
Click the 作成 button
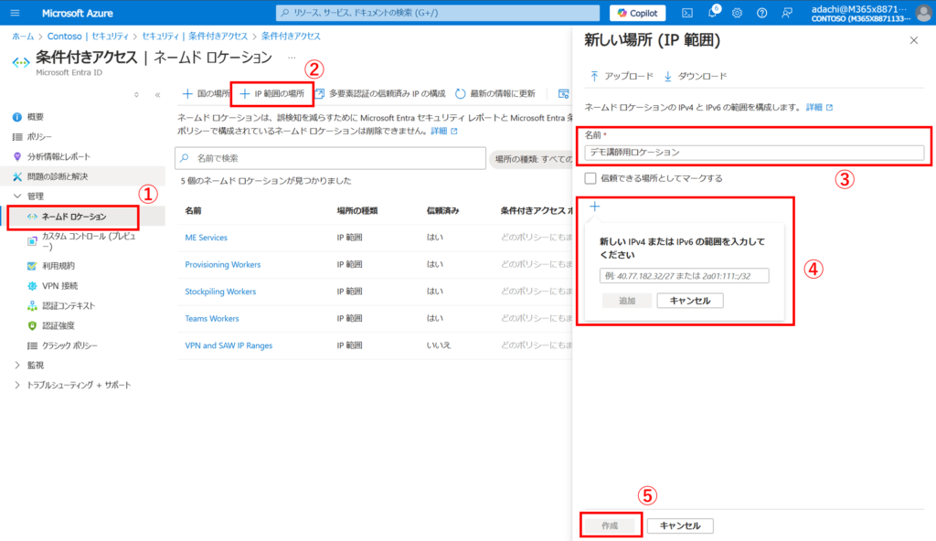[x=610, y=525]
